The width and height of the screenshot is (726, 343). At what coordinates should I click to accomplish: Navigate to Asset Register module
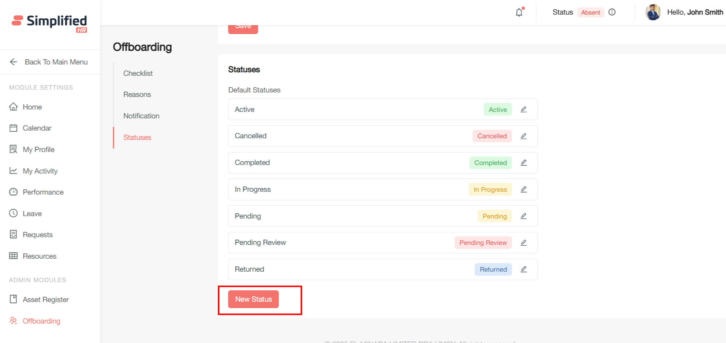click(x=45, y=300)
